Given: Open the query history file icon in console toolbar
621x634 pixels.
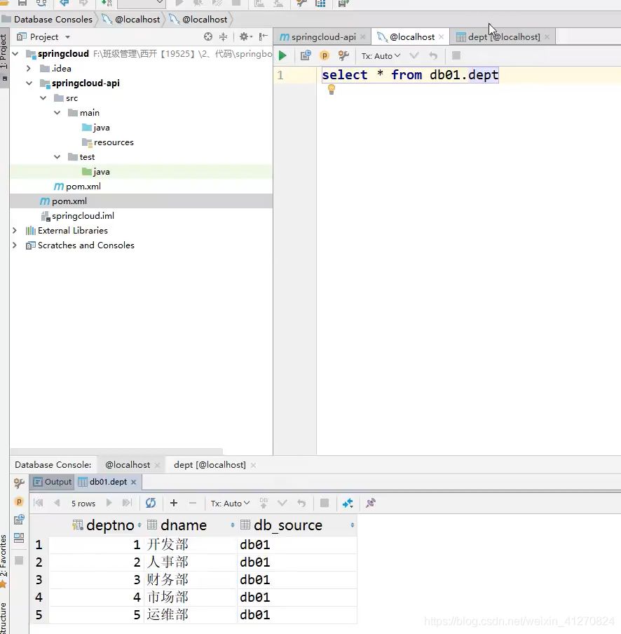Looking at the screenshot, I should pyautogui.click(x=306, y=55).
